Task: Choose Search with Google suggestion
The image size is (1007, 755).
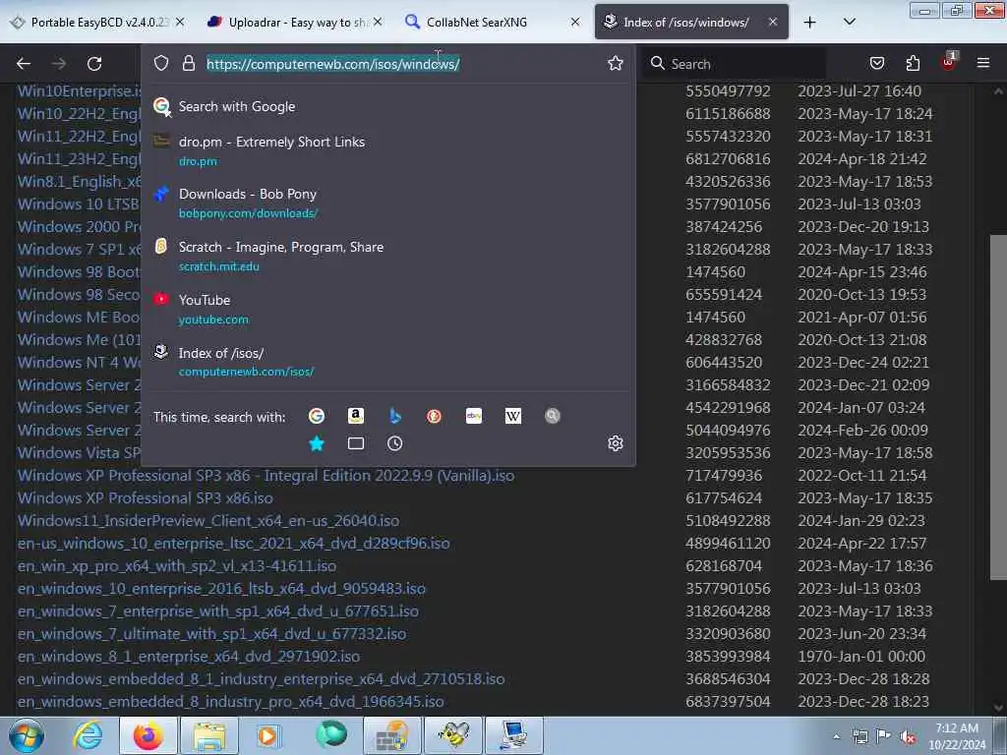Action: [387, 106]
